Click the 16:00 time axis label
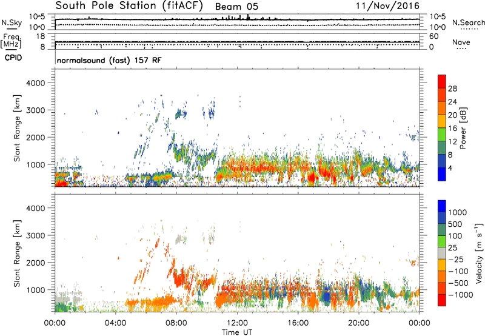485x336 pixels. pos(298,323)
